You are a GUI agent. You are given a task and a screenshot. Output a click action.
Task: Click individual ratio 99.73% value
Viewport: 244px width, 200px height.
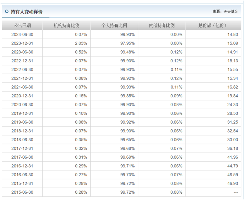click(128, 175)
